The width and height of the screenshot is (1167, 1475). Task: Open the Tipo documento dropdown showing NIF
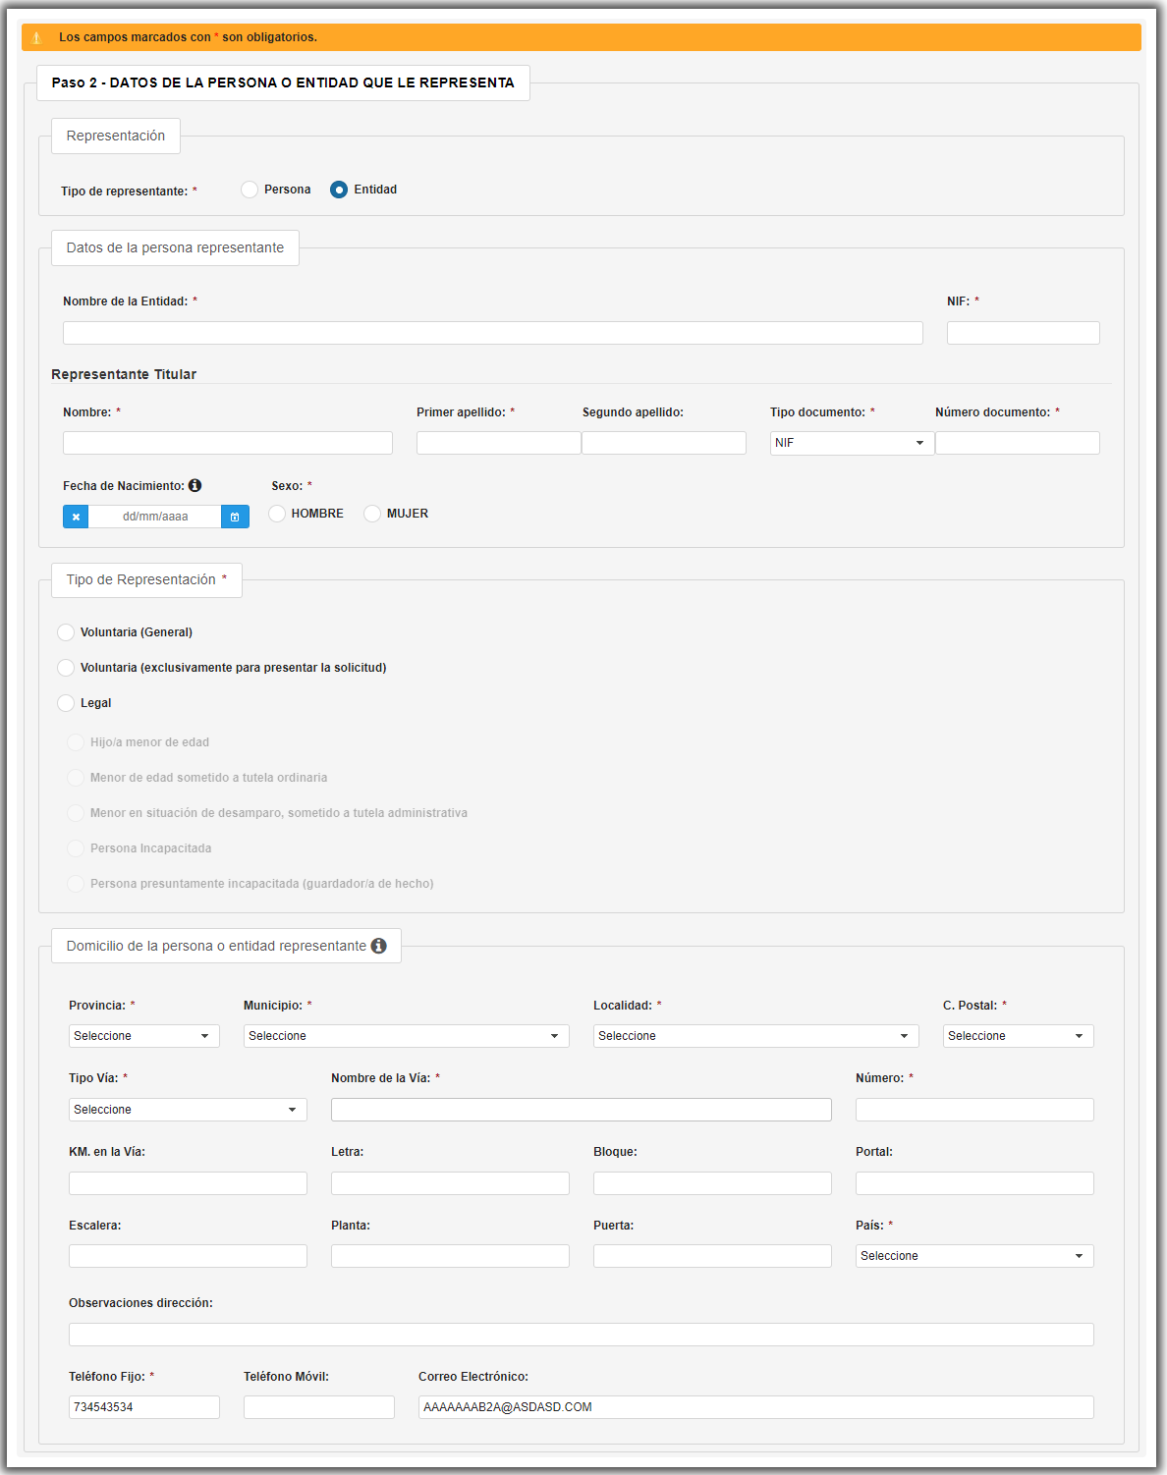pos(852,443)
